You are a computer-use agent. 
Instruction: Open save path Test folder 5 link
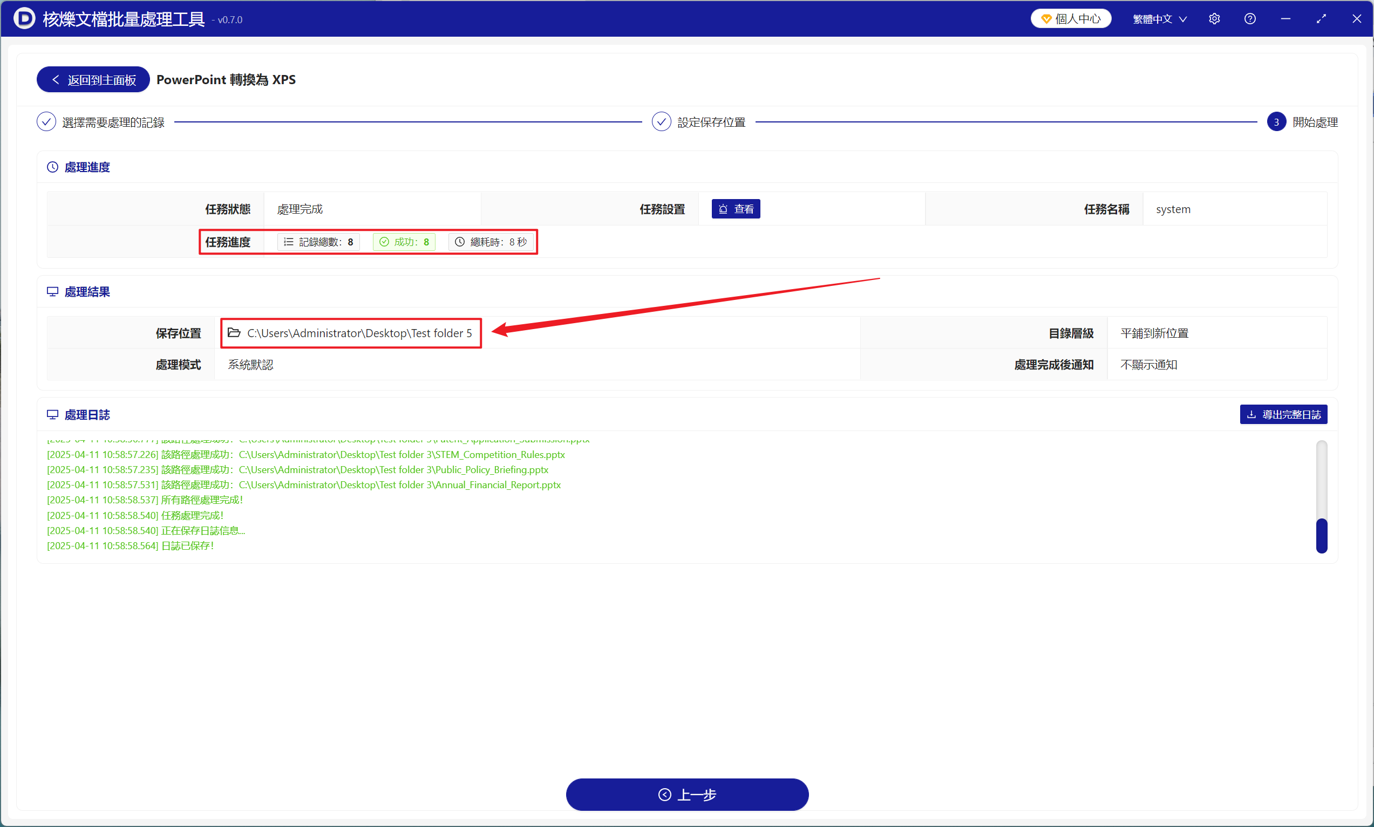359,333
